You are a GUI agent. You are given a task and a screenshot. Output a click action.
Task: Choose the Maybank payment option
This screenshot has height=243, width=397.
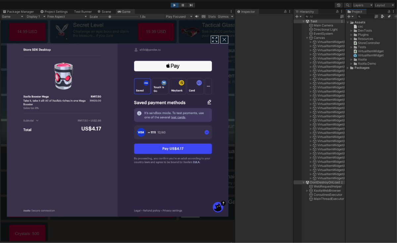pyautogui.click(x=178, y=86)
